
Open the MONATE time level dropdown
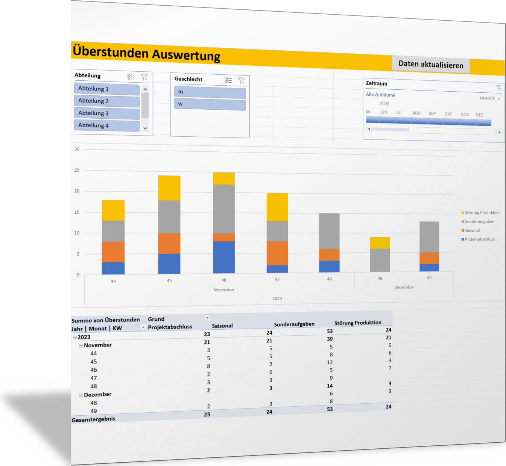490,99
